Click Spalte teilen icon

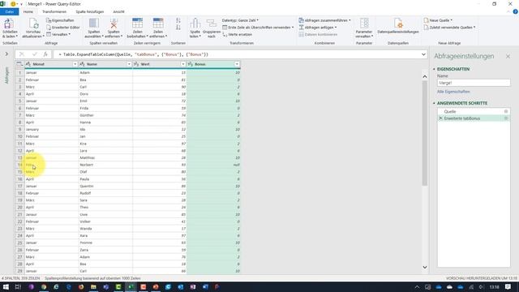click(x=195, y=24)
